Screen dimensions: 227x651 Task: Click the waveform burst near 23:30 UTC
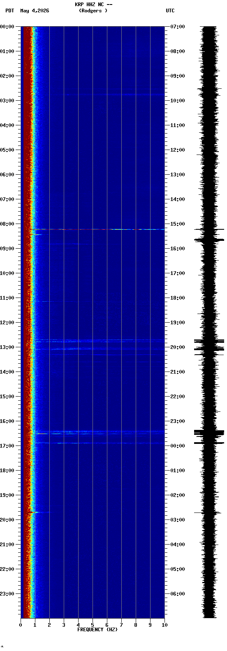[x=209, y=432]
